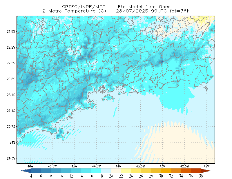This screenshot has height=179, width=232.
Task: Click the legend value 10
Action: click(61, 176)
